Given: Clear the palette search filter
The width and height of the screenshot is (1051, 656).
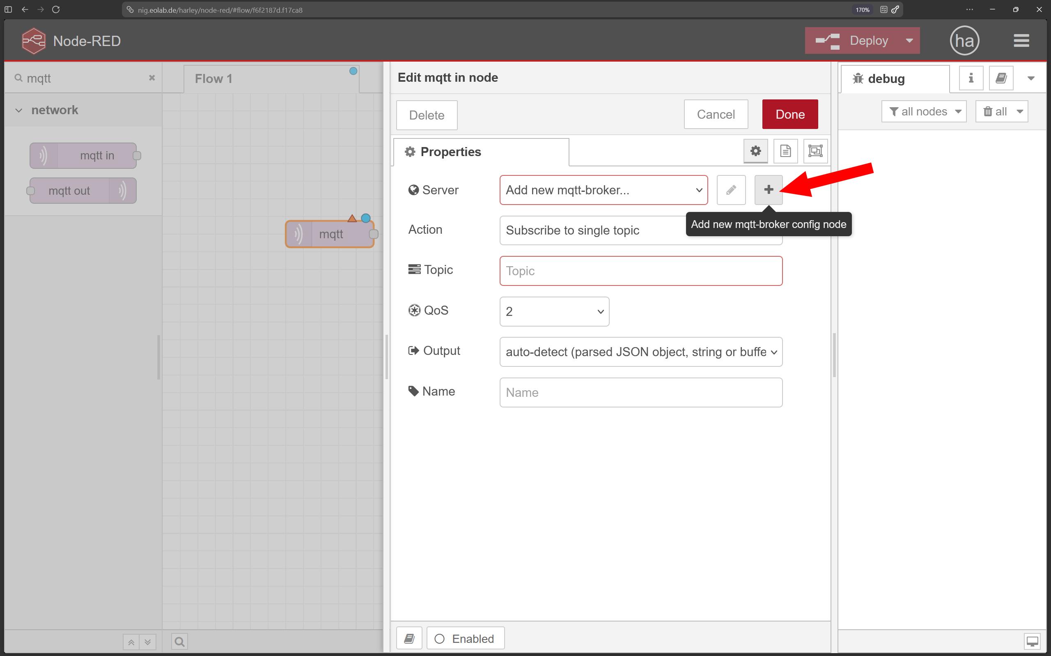Looking at the screenshot, I should (152, 78).
